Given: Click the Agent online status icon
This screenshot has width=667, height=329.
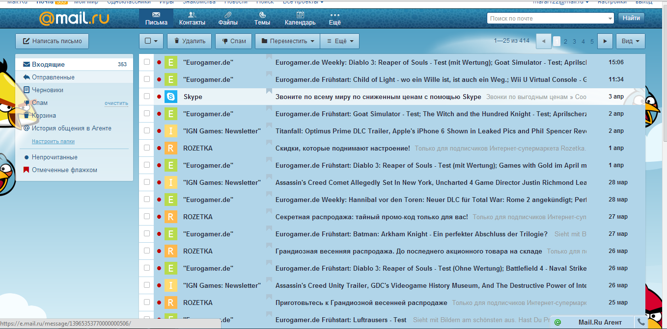Looking at the screenshot, I should click(x=557, y=322).
